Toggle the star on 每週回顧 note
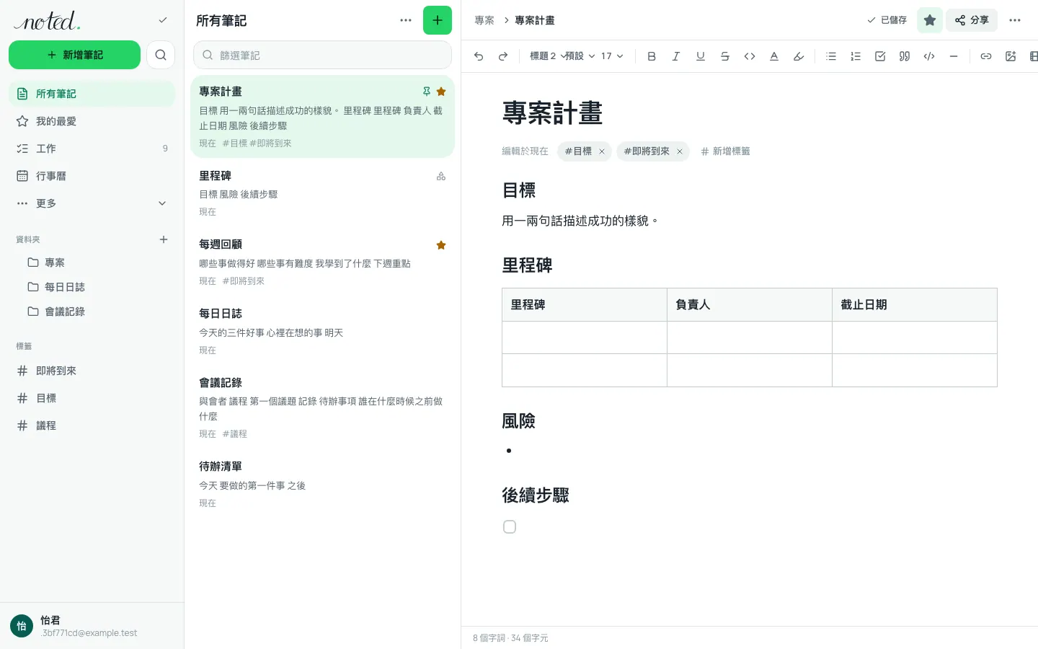Viewport: 1038px width, 649px height. coord(441,245)
